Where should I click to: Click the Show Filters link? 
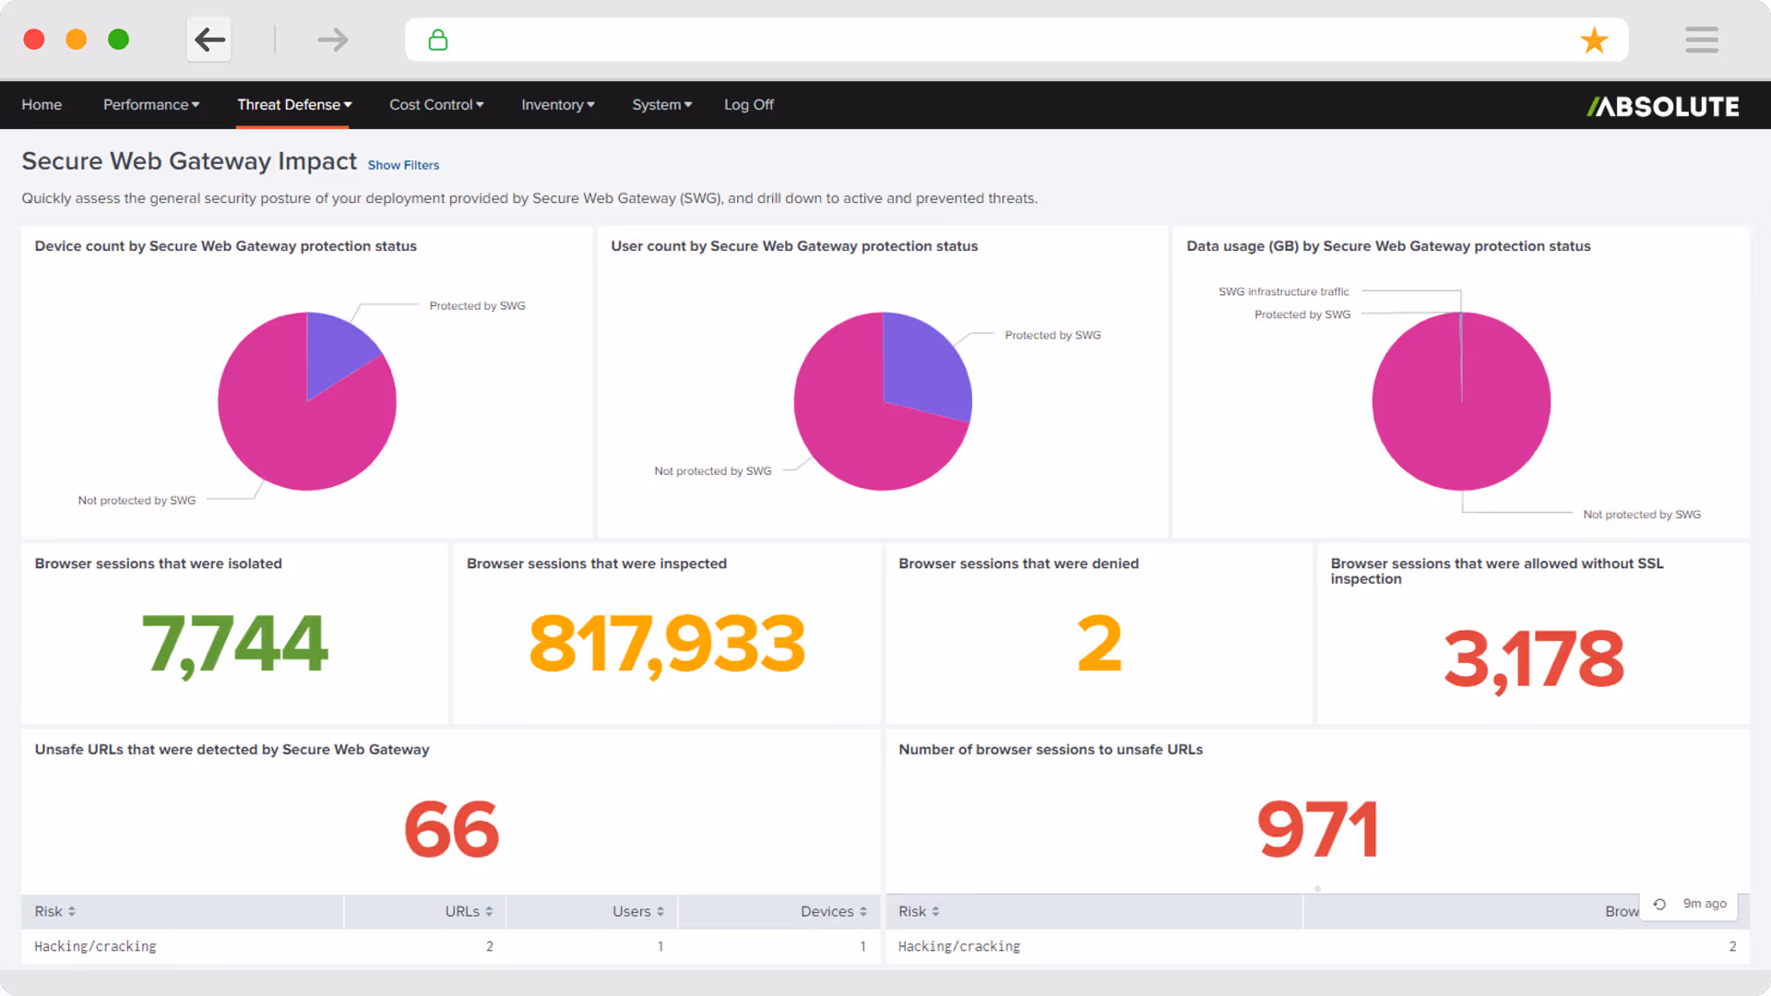coord(403,165)
